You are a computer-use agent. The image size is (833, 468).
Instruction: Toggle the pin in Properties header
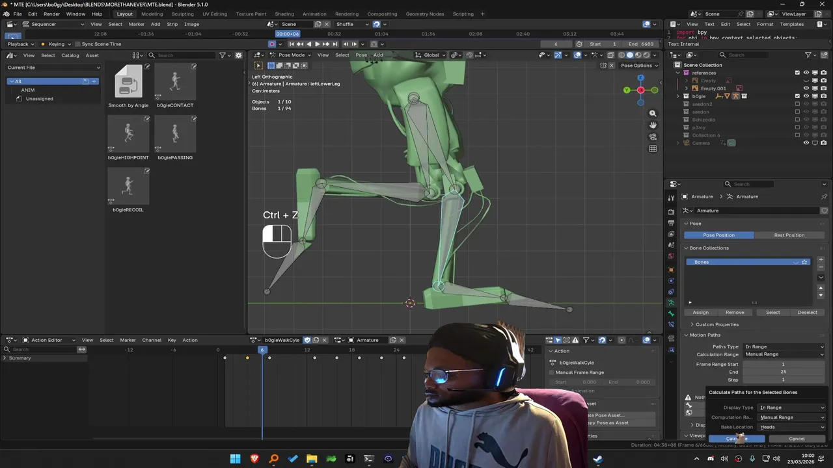click(x=824, y=196)
